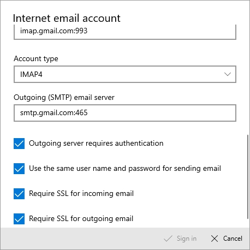Click the checkmark icon beside Sign in
Image resolution: width=250 pixels, height=250 pixels.
[168, 239]
